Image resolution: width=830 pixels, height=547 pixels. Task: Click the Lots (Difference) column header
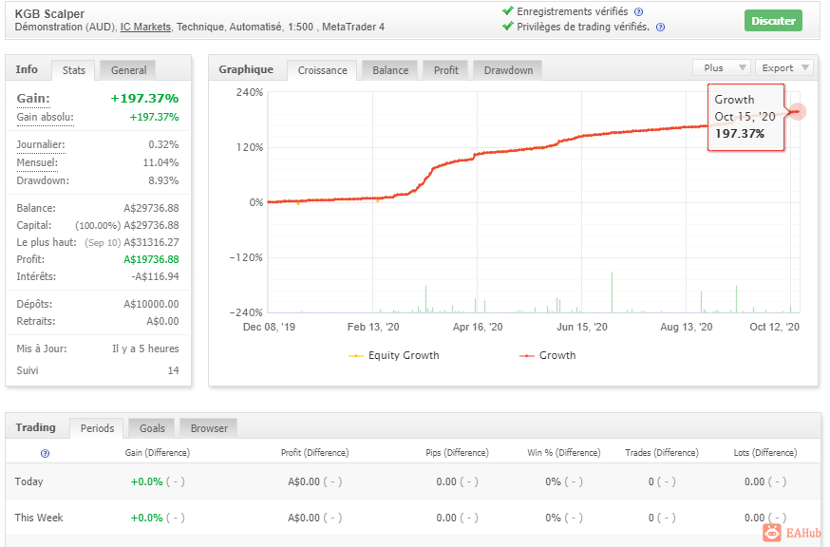point(765,453)
